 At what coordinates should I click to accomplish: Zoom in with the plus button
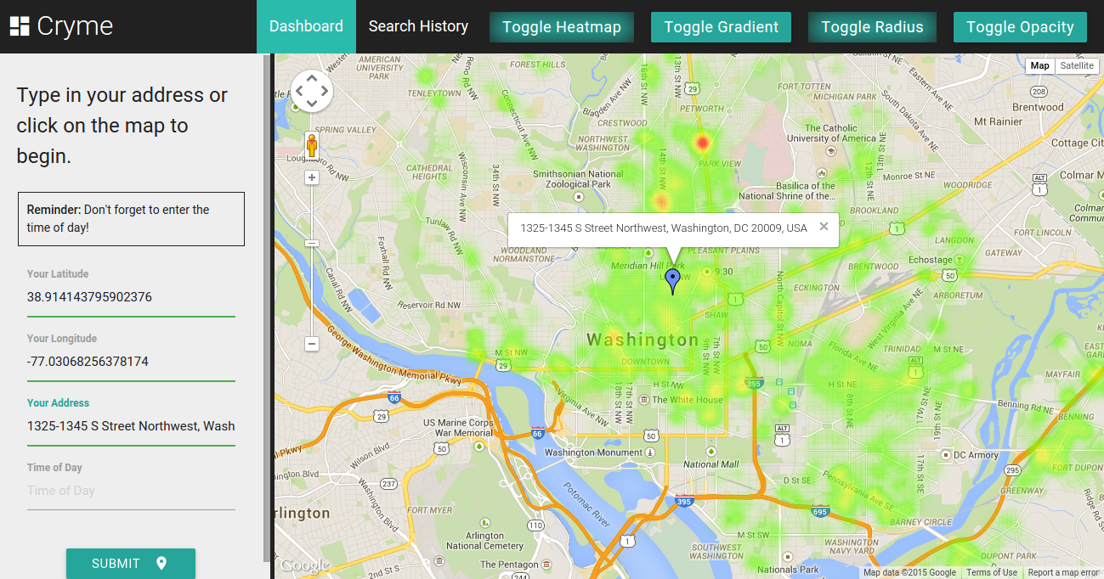312,177
